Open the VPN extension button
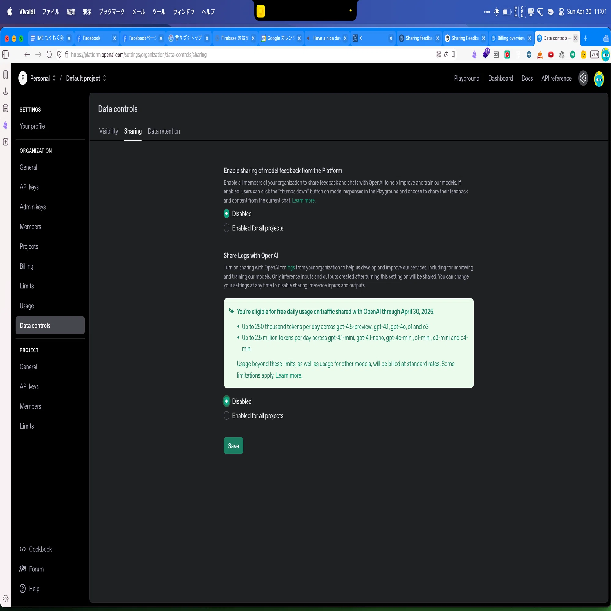The width and height of the screenshot is (611, 611). (x=595, y=54)
